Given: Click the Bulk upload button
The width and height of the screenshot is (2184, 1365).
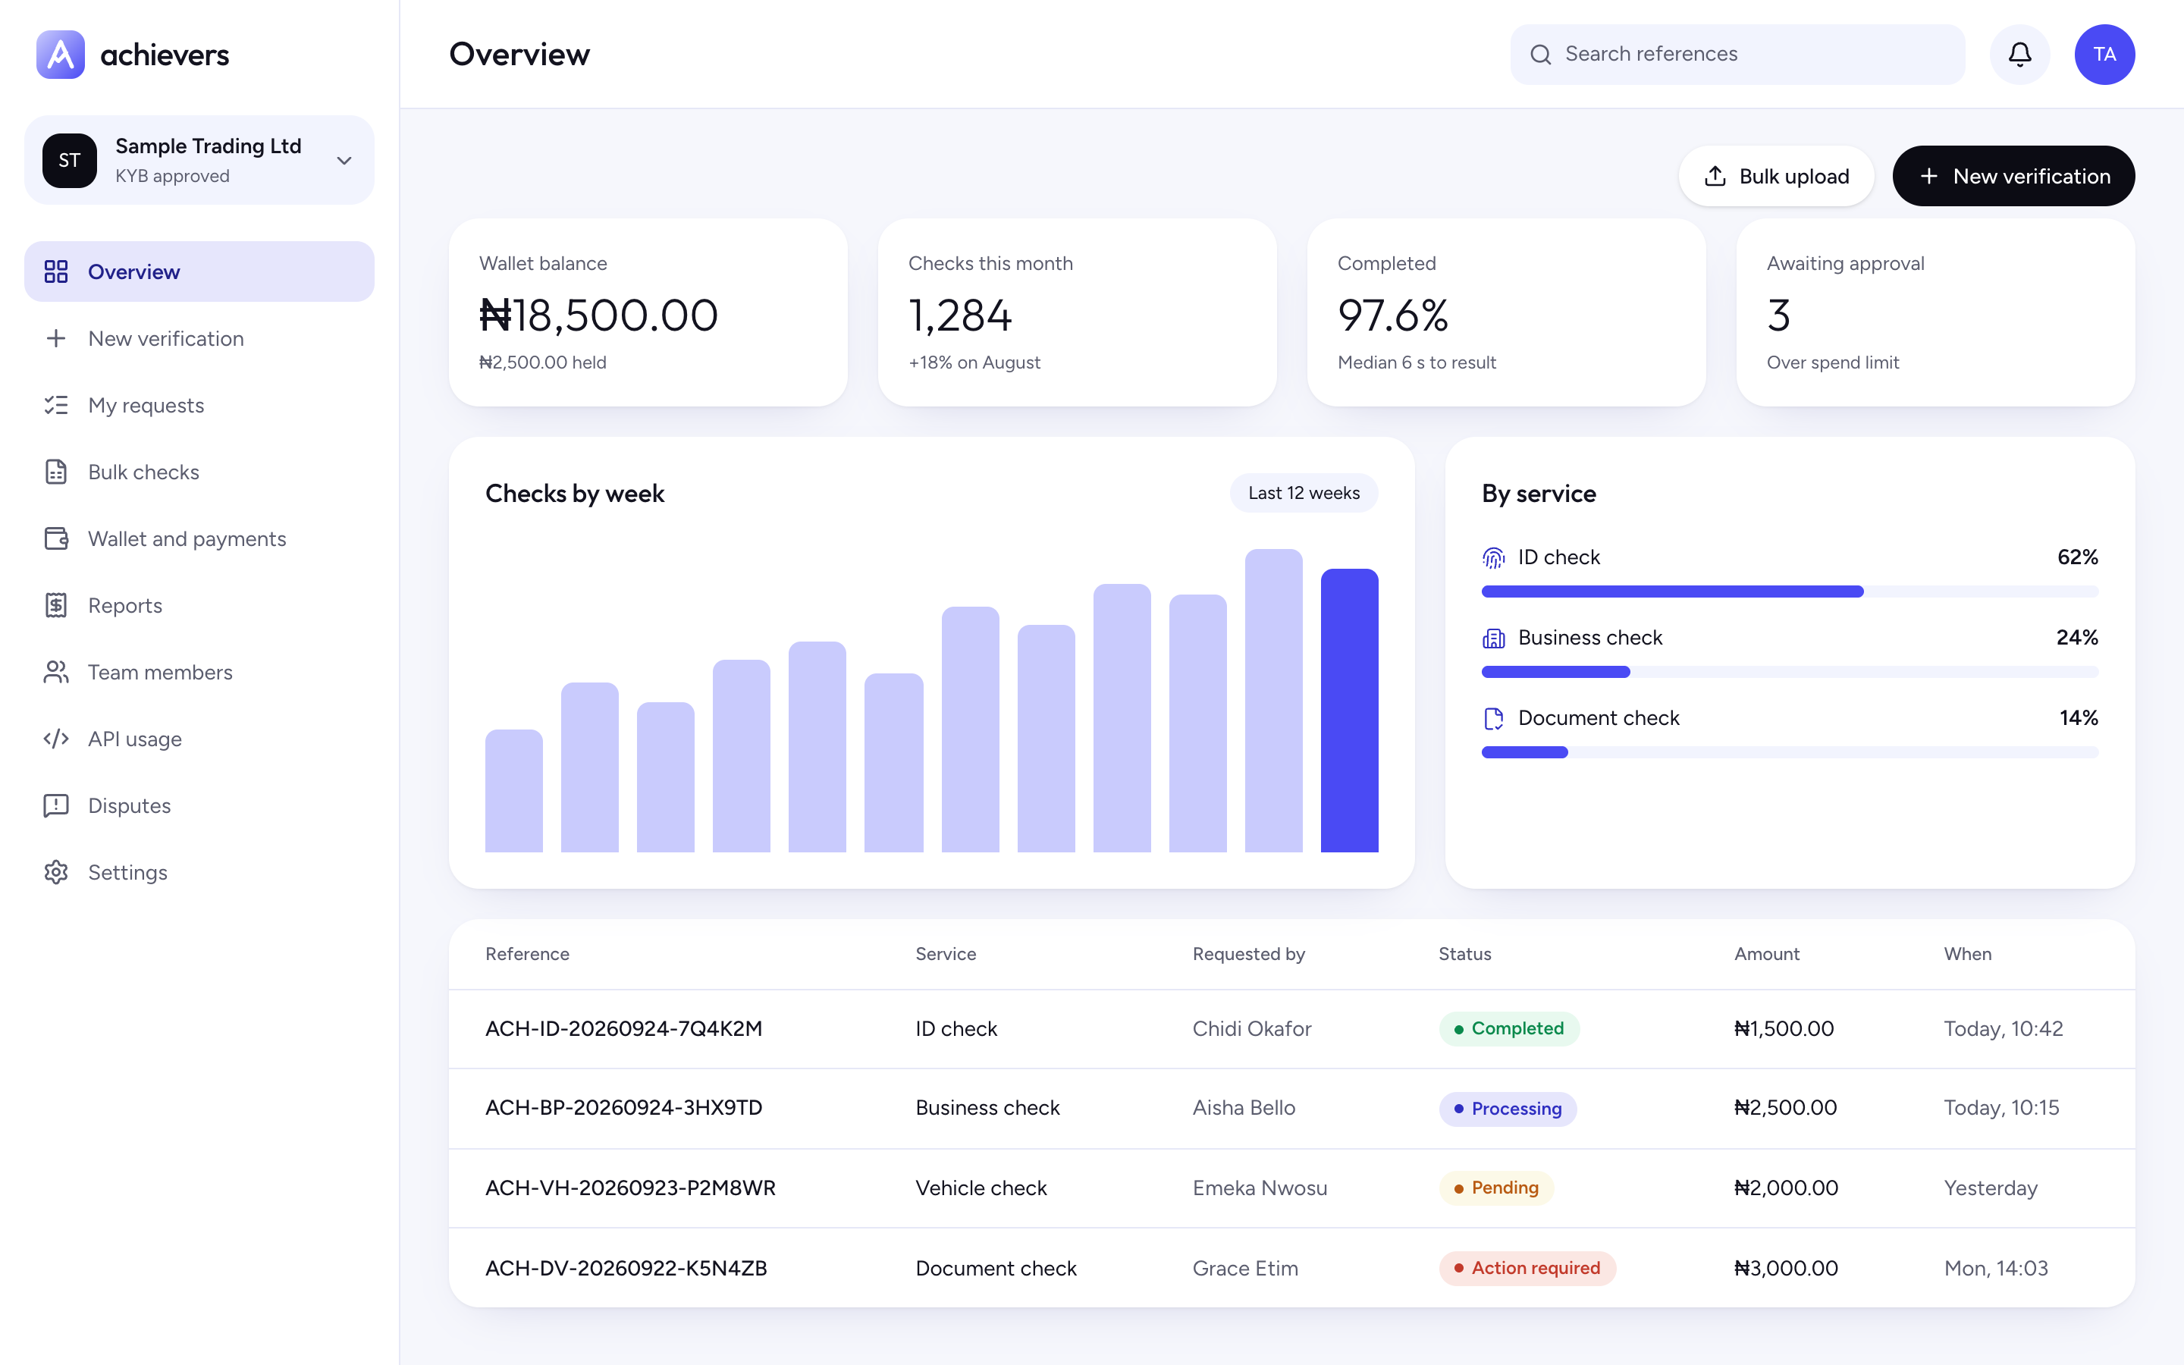Looking at the screenshot, I should coord(1776,176).
